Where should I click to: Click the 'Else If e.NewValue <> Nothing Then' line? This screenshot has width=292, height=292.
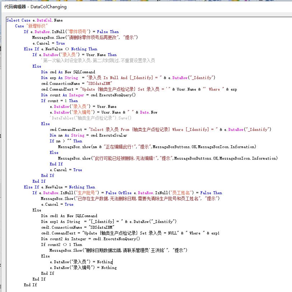61,49
